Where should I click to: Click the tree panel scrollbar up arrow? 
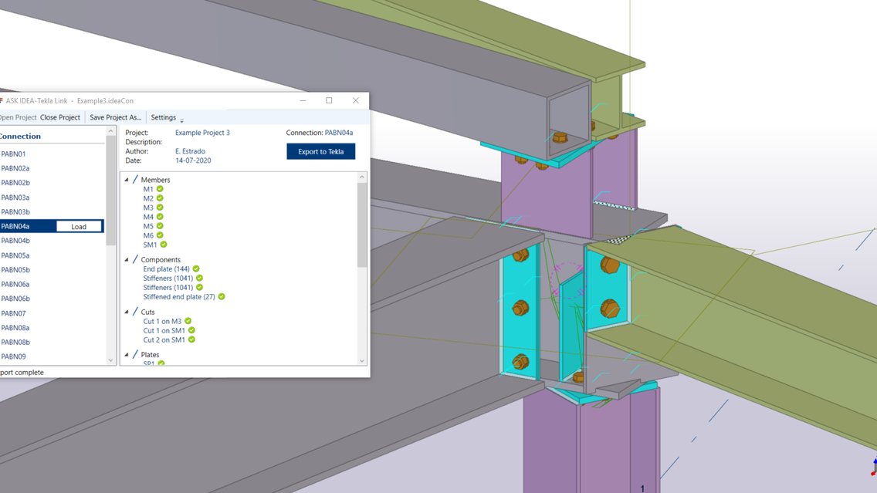point(362,177)
